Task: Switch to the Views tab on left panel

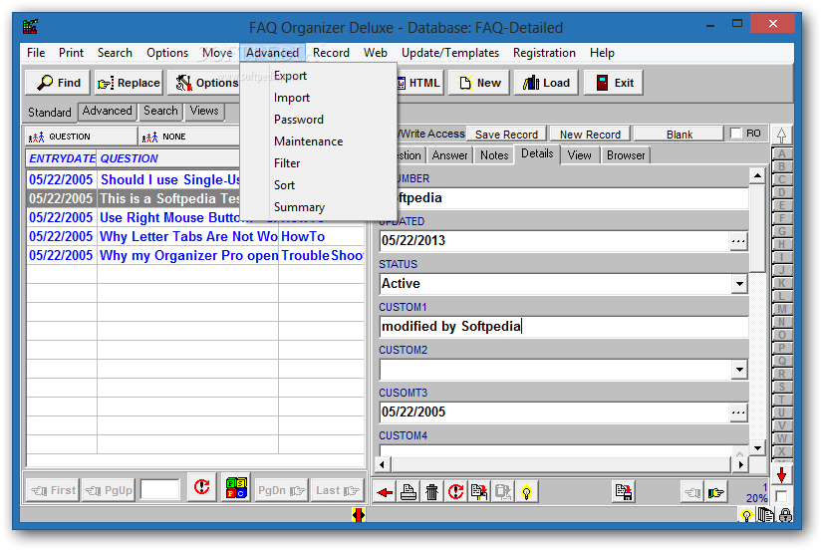Action: click(x=204, y=112)
